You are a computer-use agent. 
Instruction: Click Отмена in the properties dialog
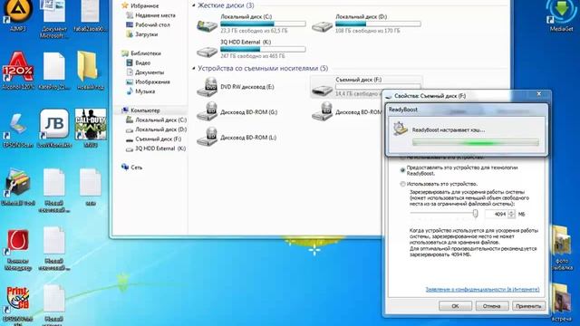point(491,306)
